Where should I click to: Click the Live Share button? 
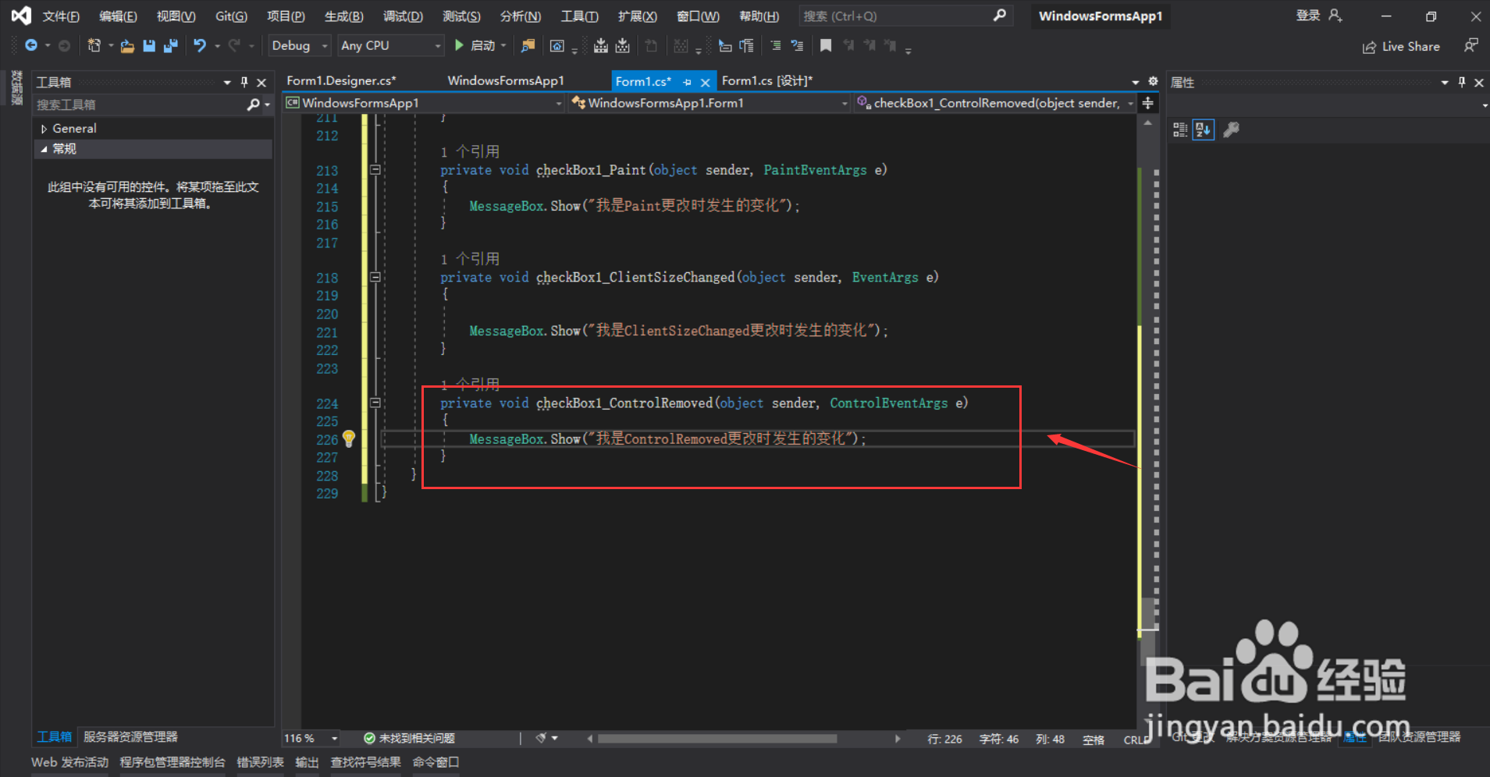(x=1401, y=47)
